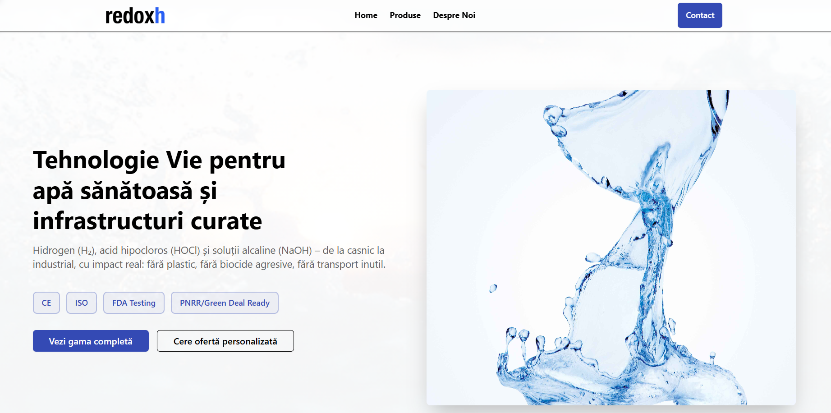Click the water splash hero image
The image size is (831, 413).
click(611, 247)
